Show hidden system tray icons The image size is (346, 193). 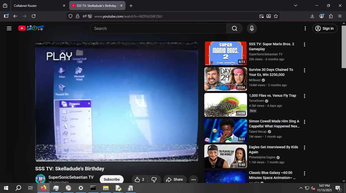[301, 188]
